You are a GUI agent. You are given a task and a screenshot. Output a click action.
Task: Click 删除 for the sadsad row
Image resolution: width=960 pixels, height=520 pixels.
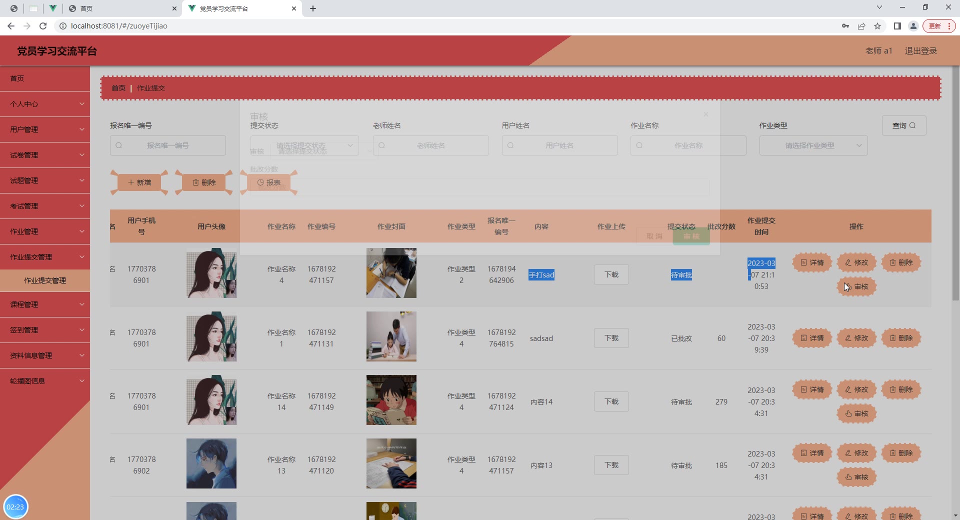pos(901,338)
